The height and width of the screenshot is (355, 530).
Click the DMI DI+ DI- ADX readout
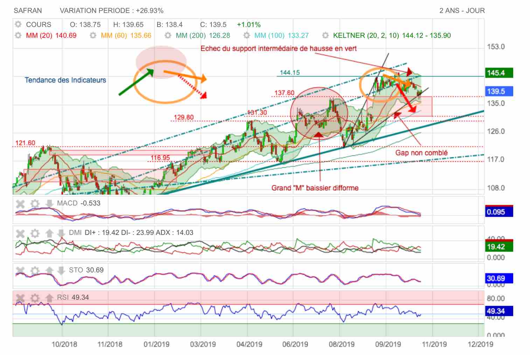point(131,233)
